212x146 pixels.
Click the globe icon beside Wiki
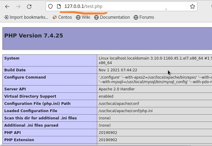click(x=78, y=17)
